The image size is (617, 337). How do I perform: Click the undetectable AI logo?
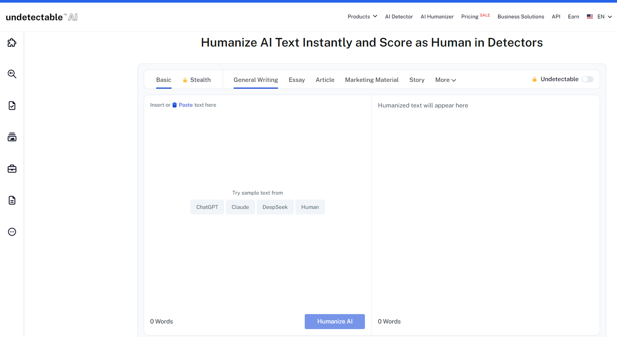point(42,17)
